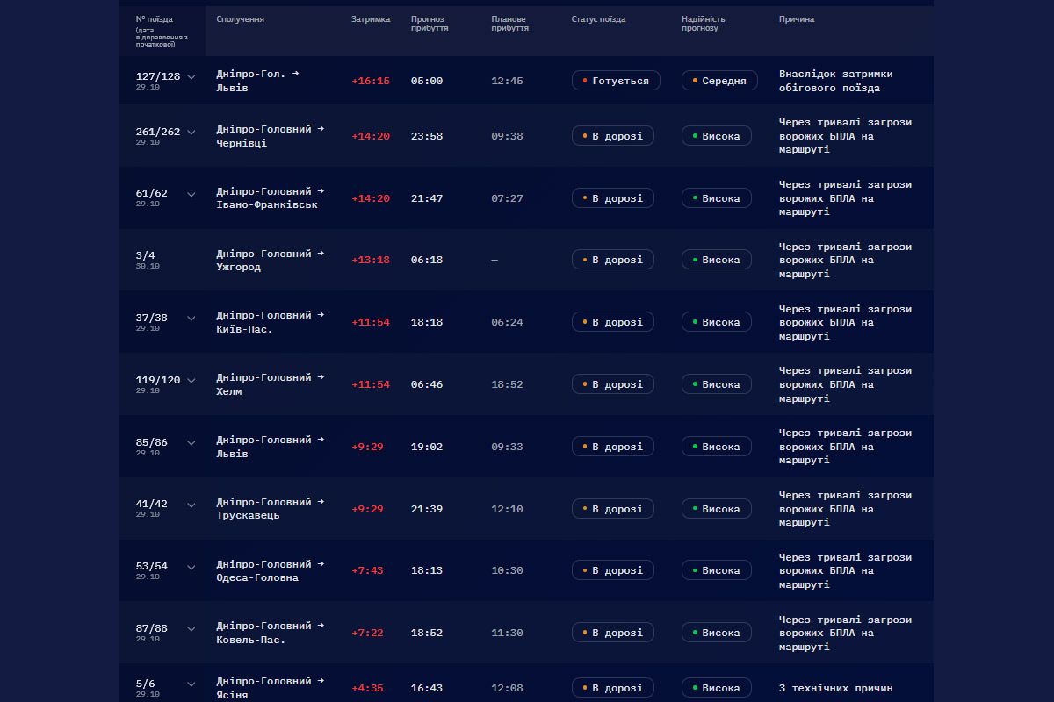The height and width of the screenshot is (702, 1054).
Task: Expand train 87/88 row details
Action: click(191, 629)
